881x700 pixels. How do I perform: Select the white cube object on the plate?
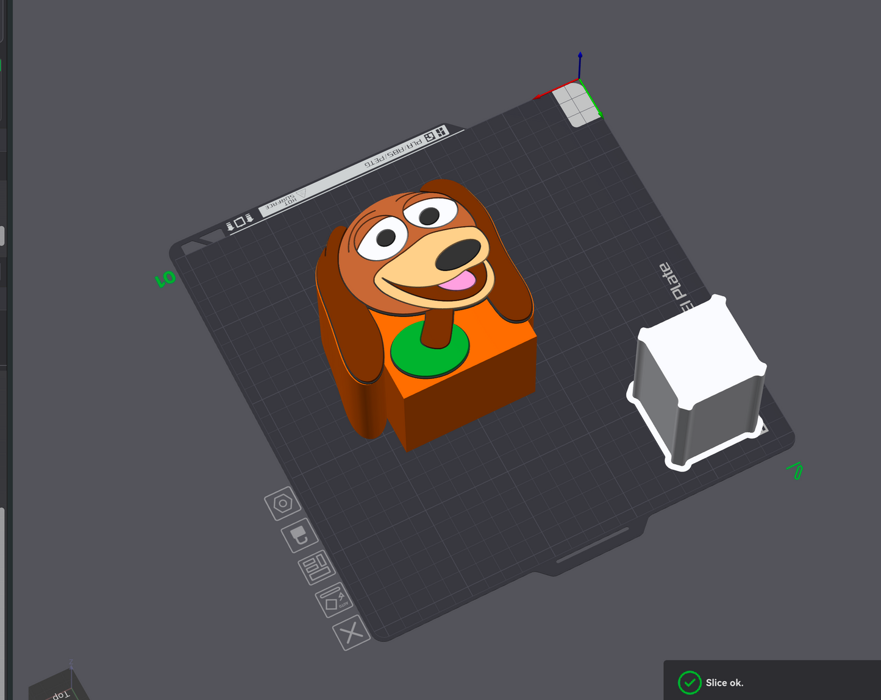coord(697,382)
